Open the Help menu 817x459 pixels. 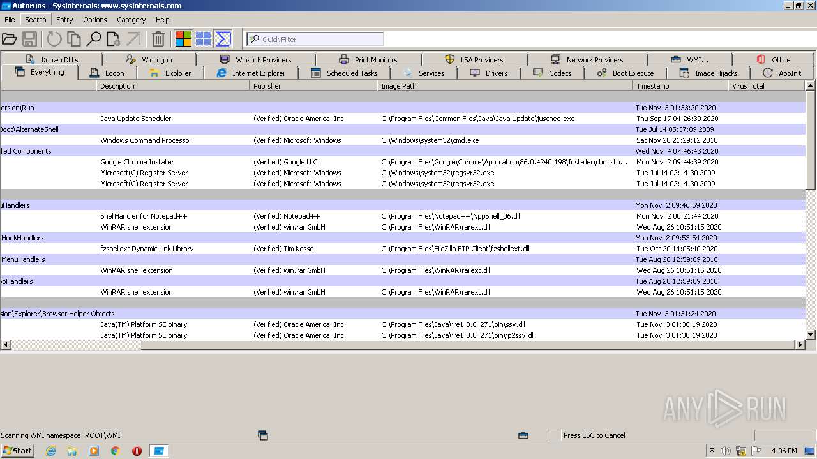point(163,20)
